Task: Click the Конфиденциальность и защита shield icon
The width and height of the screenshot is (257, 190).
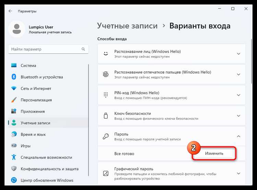Action: (x=14, y=168)
